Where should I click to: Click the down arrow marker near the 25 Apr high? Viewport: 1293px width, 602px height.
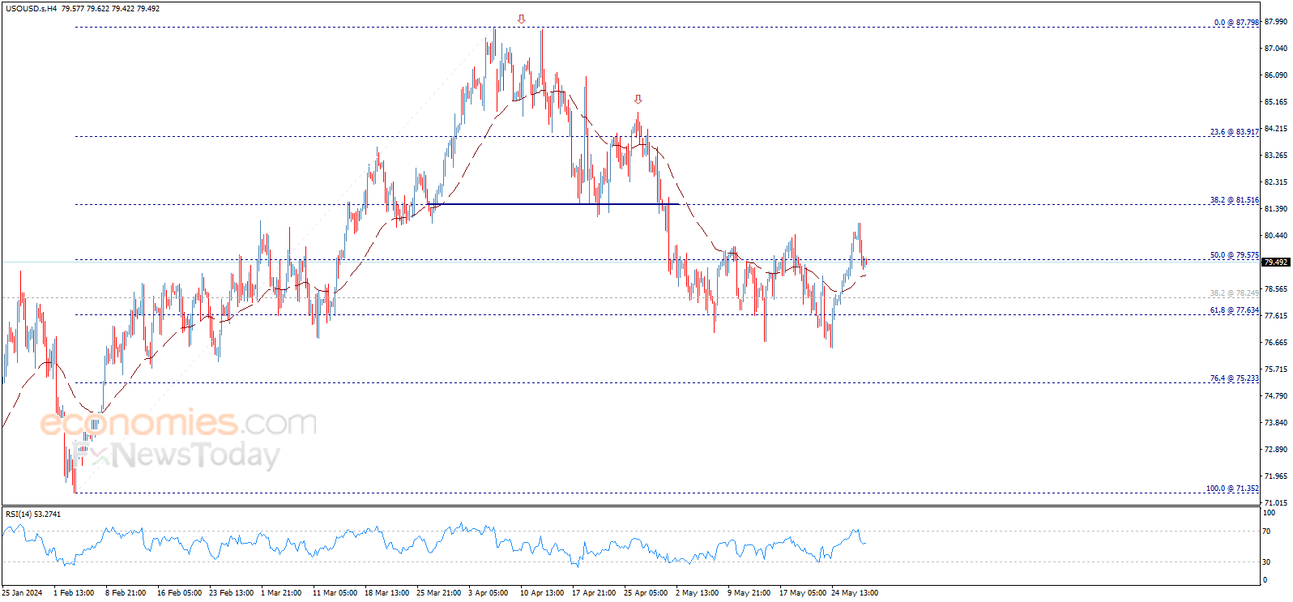tap(638, 99)
